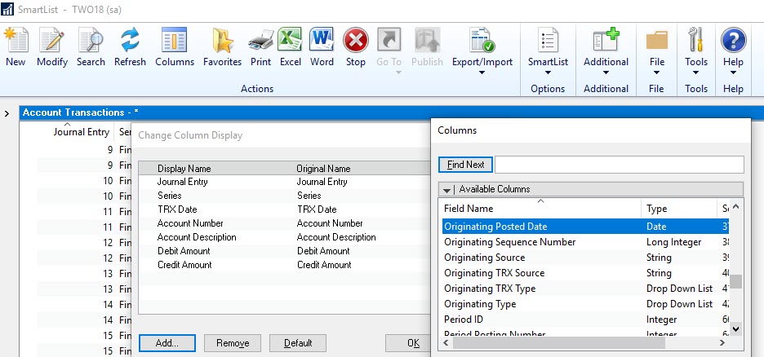Screen dimensions: 764x357
Task: Click the Modify pencil icon
Action: 52,41
